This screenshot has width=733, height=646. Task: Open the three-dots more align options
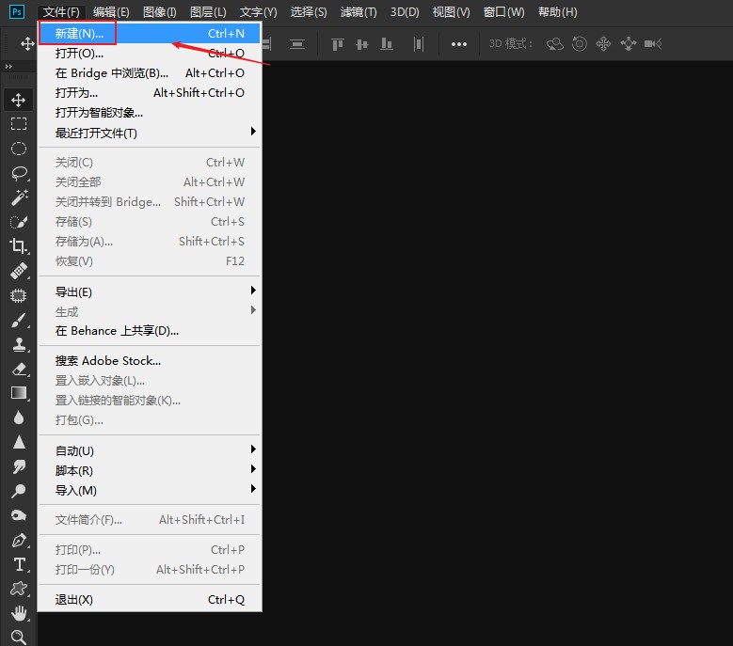tap(459, 44)
